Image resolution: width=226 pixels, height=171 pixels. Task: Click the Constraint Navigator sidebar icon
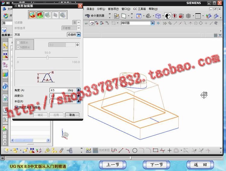click(x=5, y=55)
